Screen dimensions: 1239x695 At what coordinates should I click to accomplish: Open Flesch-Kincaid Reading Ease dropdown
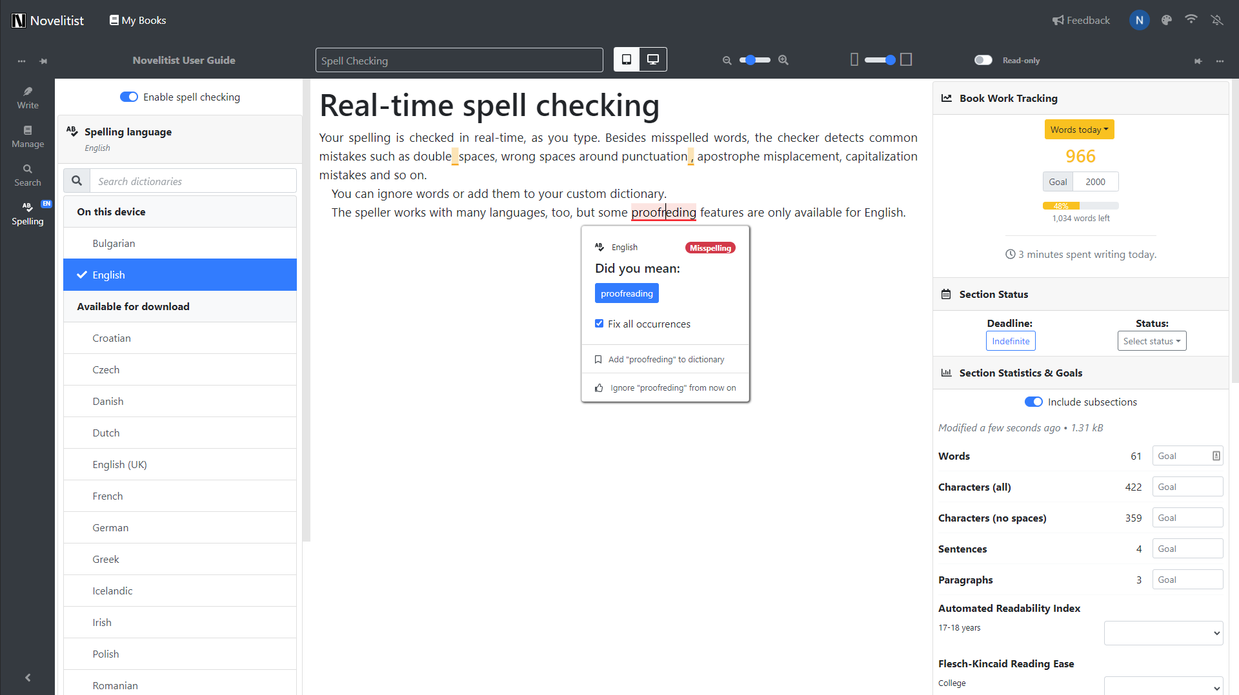[x=1163, y=687]
